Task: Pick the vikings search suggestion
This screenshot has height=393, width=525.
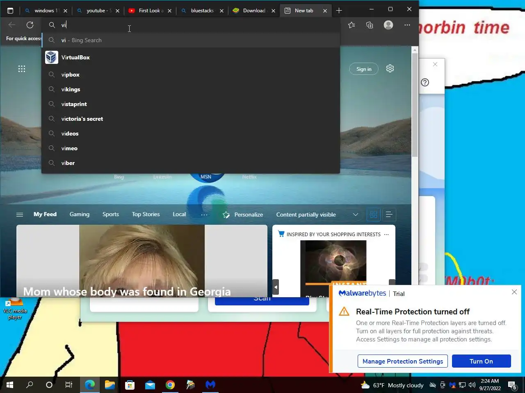Action: [x=191, y=89]
